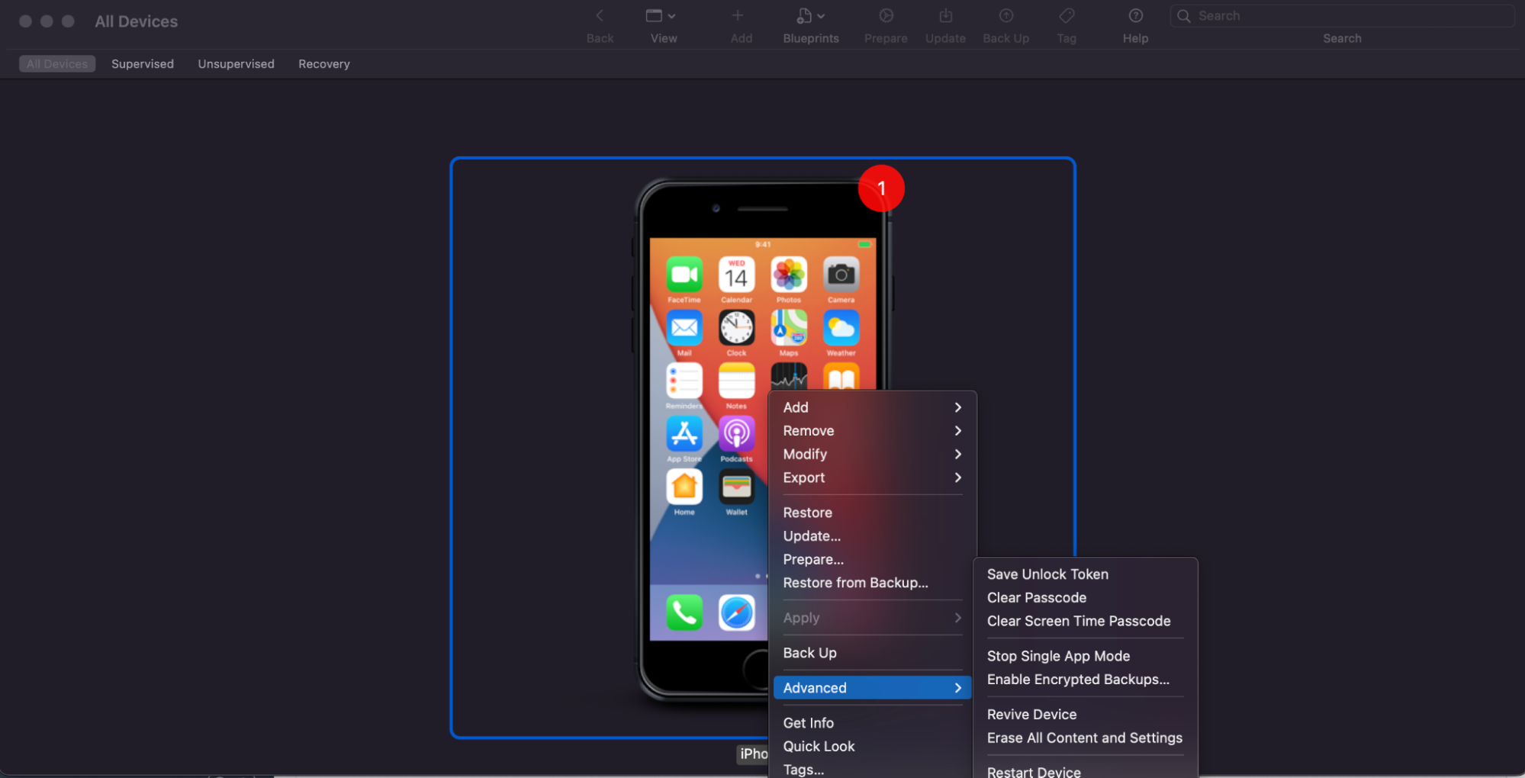Click the Search input field
The image size is (1525, 778).
[x=1342, y=16]
